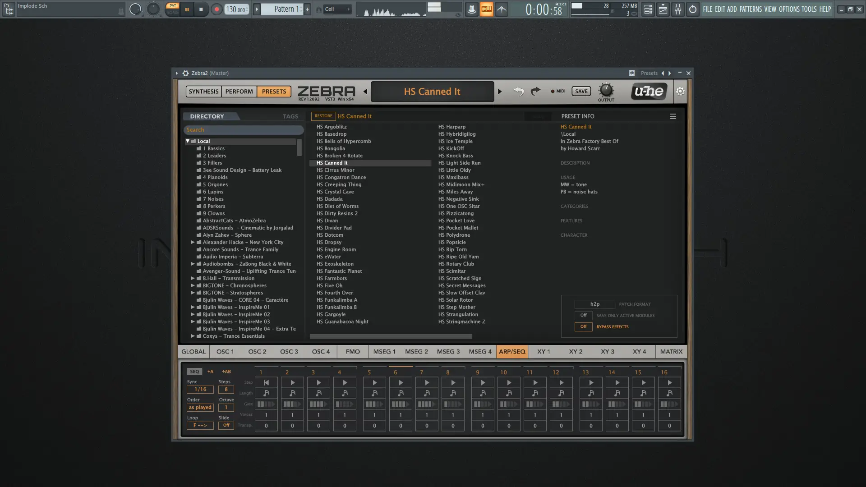The height and width of the screenshot is (487, 866).
Task: Open the PATTERNS menu
Action: (751, 9)
